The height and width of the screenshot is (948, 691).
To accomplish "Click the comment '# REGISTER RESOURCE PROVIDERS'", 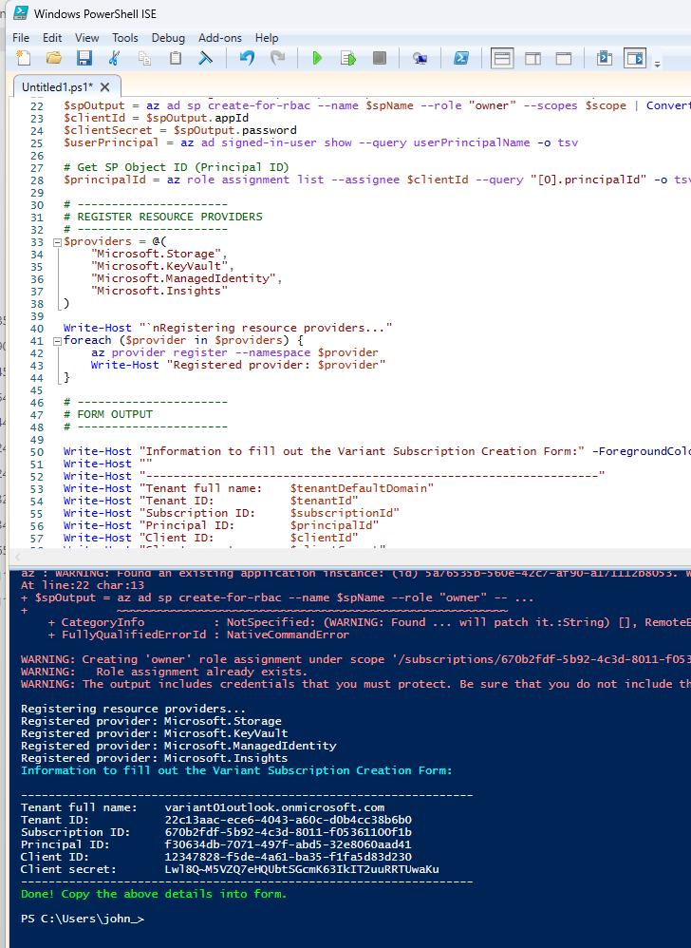I will point(163,217).
